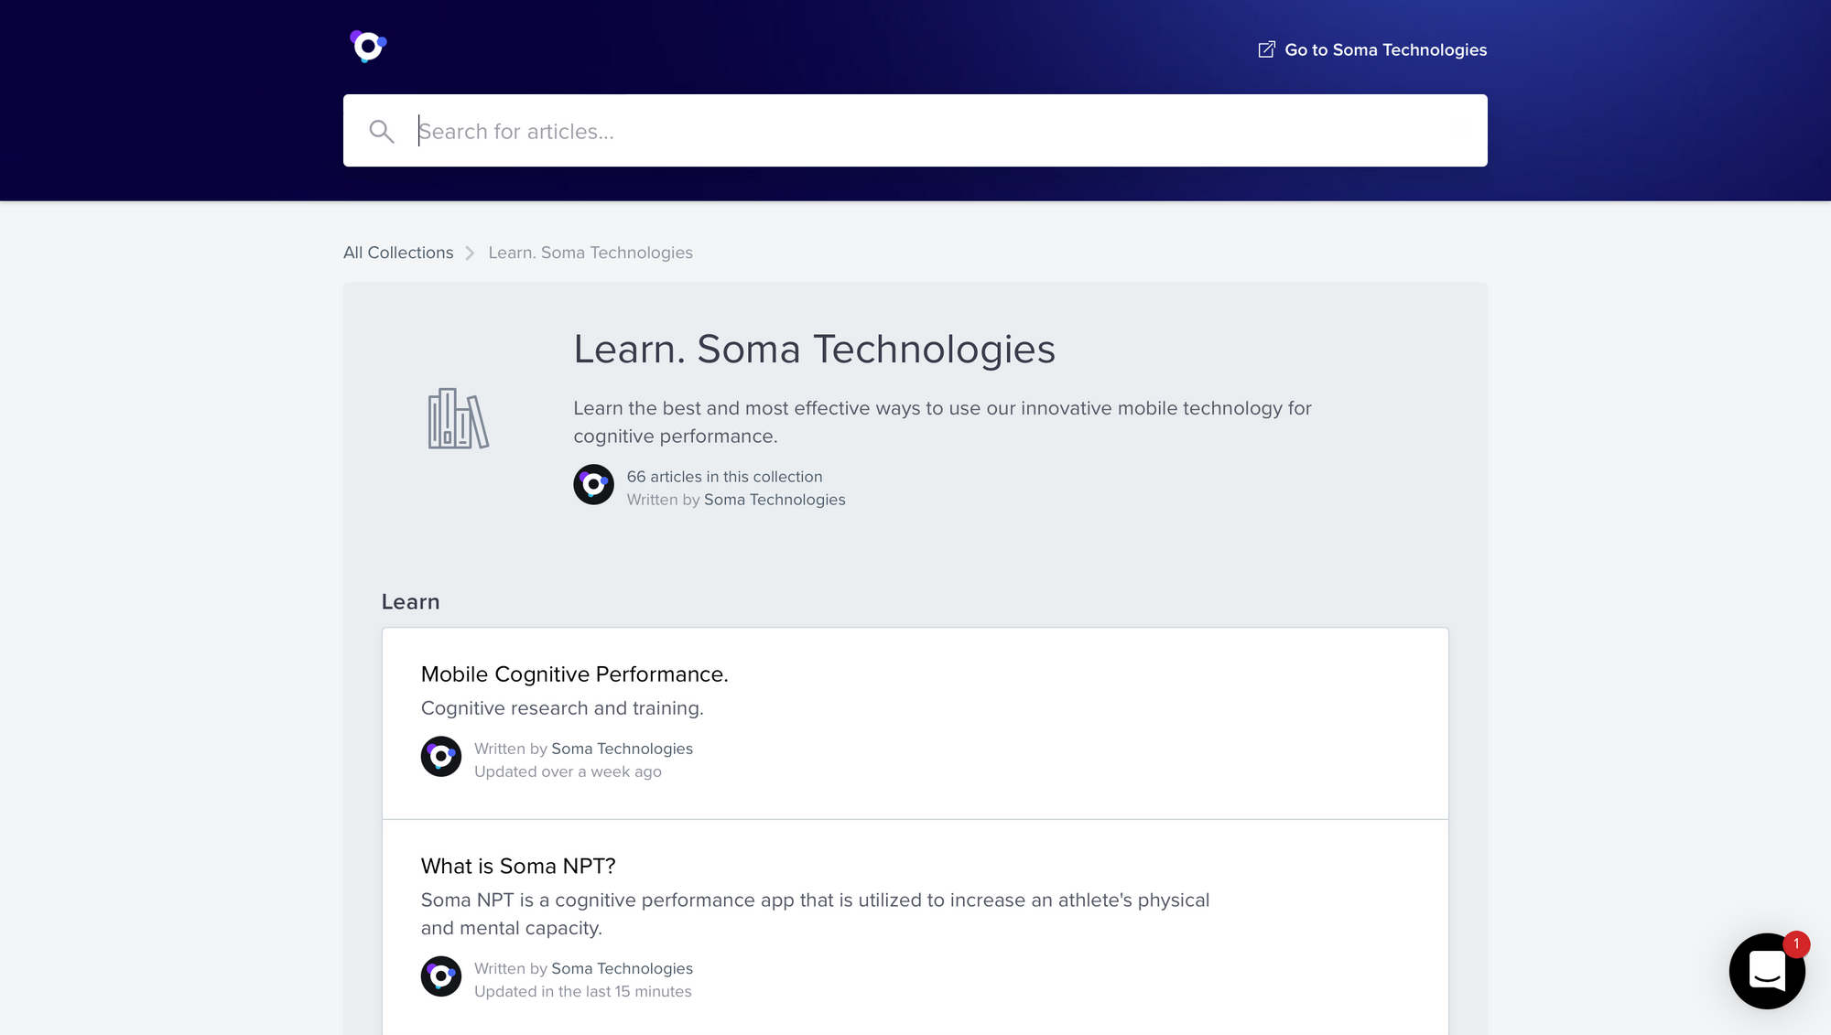This screenshot has height=1035, width=1831.
Task: Click the red notification badge on chat launcher
Action: point(1796,943)
